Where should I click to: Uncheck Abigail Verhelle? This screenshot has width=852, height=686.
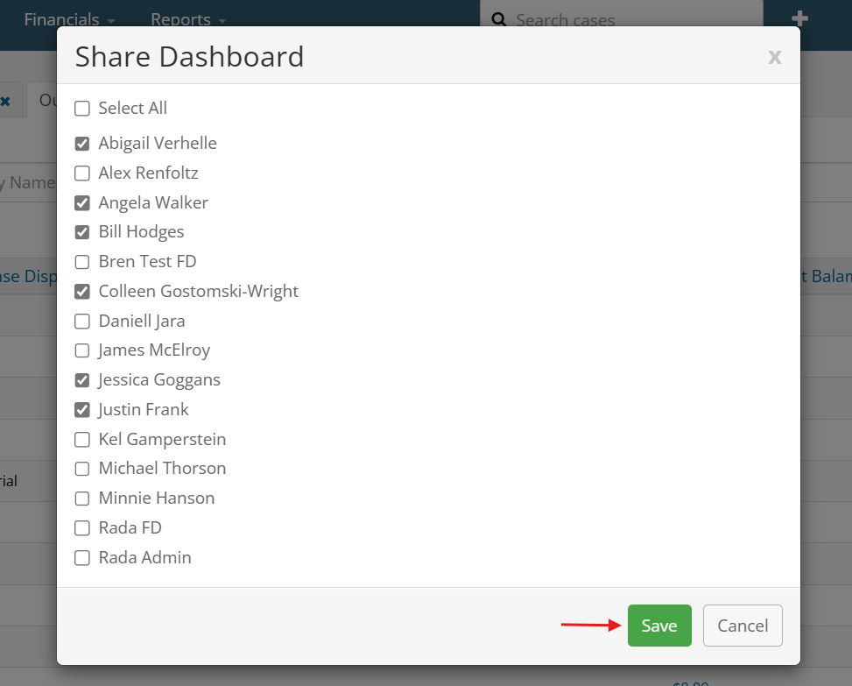pos(82,144)
